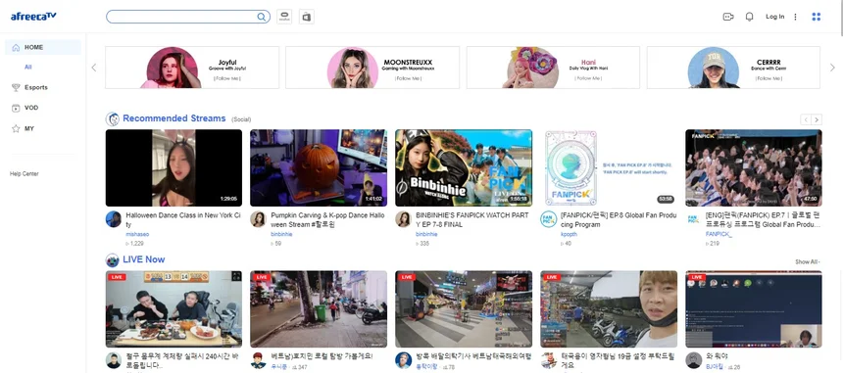Open the three-dot more options menu
The width and height of the screenshot is (843, 373).
(x=796, y=17)
